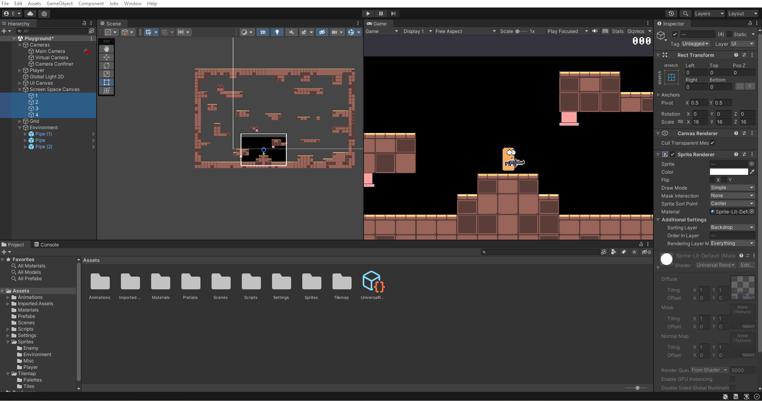Open the GameObject menu
The image size is (762, 401).
(60, 3)
